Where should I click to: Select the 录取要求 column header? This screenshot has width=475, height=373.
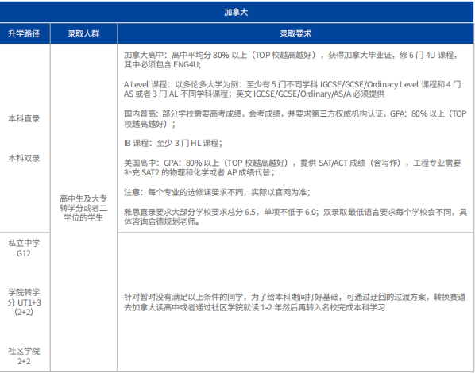pos(295,33)
